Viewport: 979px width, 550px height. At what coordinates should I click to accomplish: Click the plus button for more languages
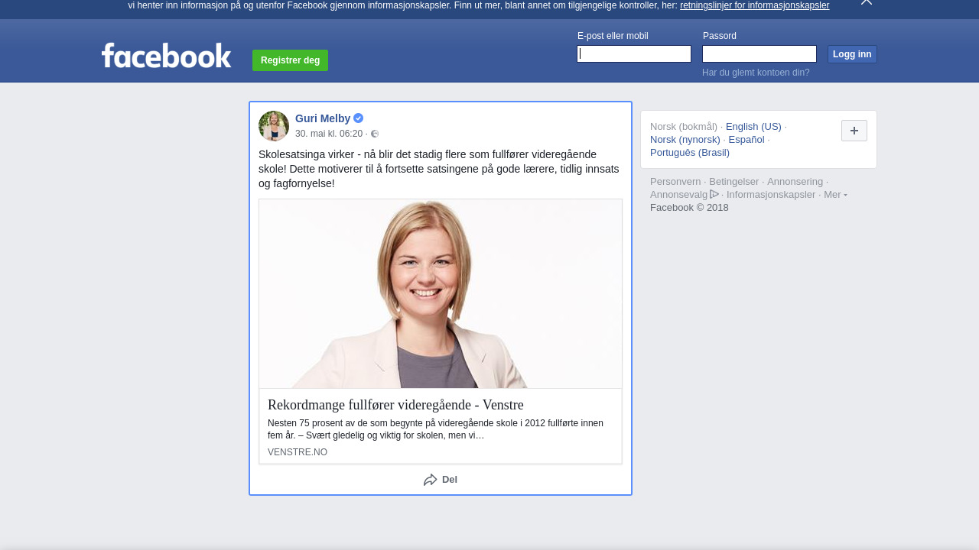coord(854,131)
